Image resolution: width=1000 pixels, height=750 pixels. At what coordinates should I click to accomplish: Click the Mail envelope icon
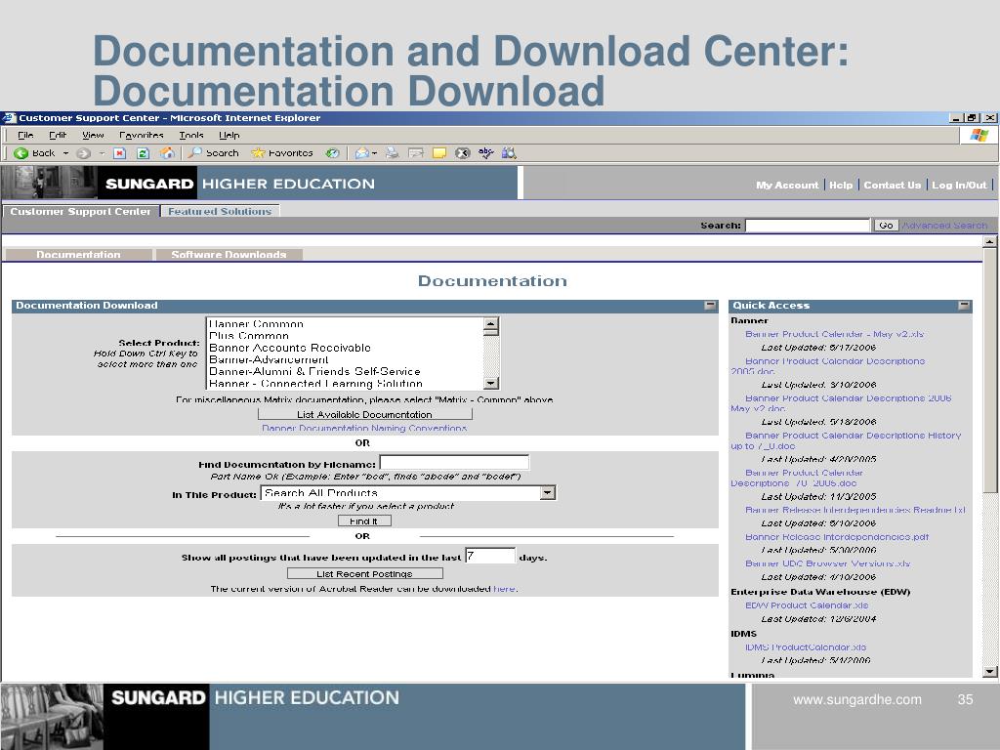tap(361, 153)
